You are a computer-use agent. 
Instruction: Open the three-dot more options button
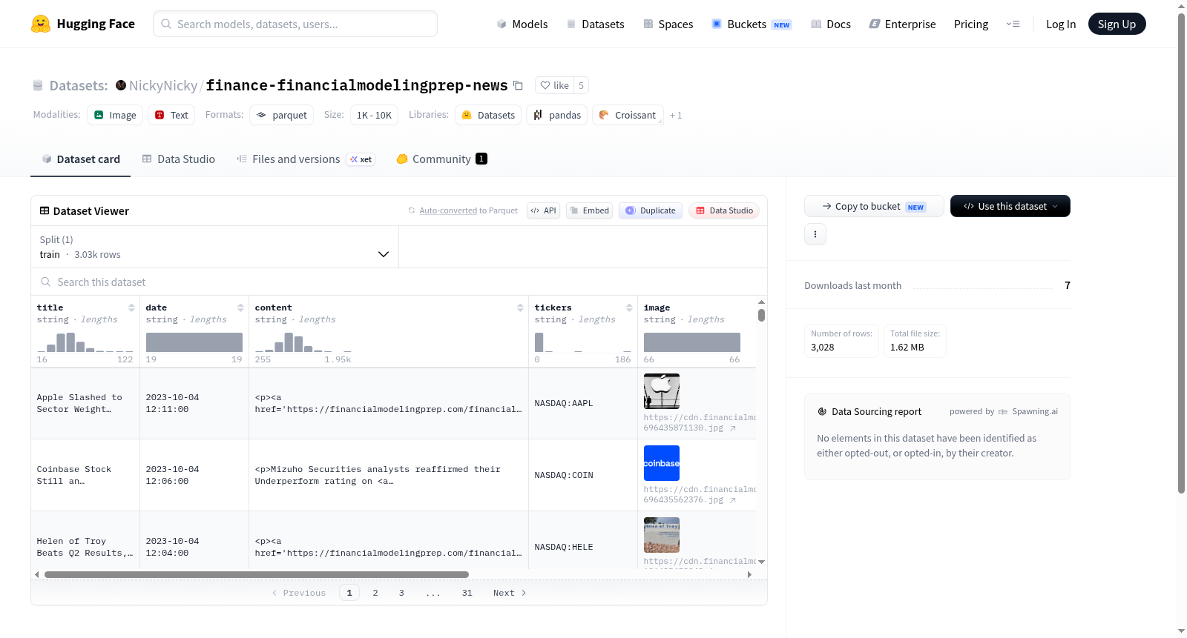[815, 234]
